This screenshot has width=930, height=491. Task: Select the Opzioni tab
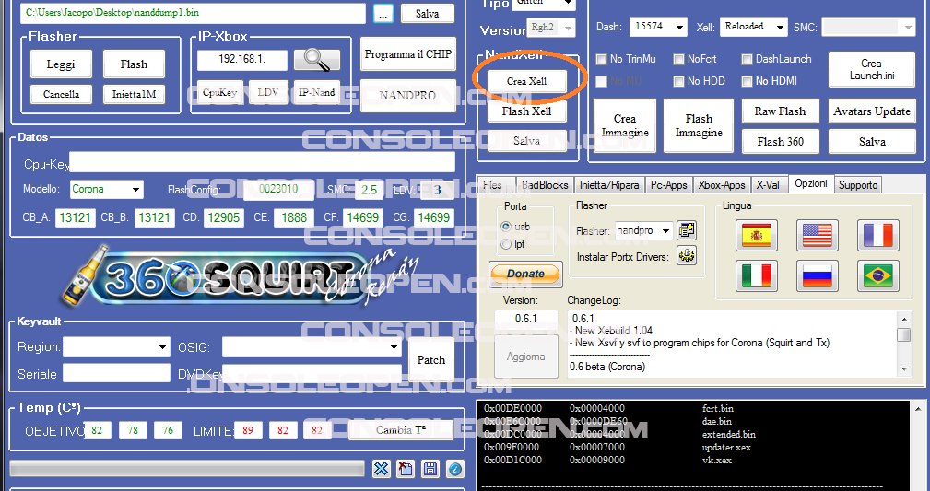811,184
